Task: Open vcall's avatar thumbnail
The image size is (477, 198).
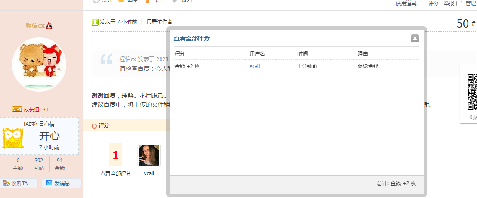Action: (x=149, y=155)
